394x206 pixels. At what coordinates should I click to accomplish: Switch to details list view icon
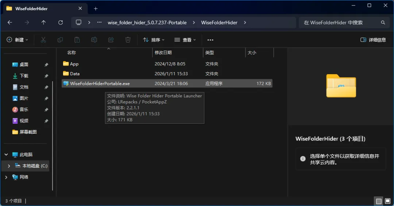(379, 201)
